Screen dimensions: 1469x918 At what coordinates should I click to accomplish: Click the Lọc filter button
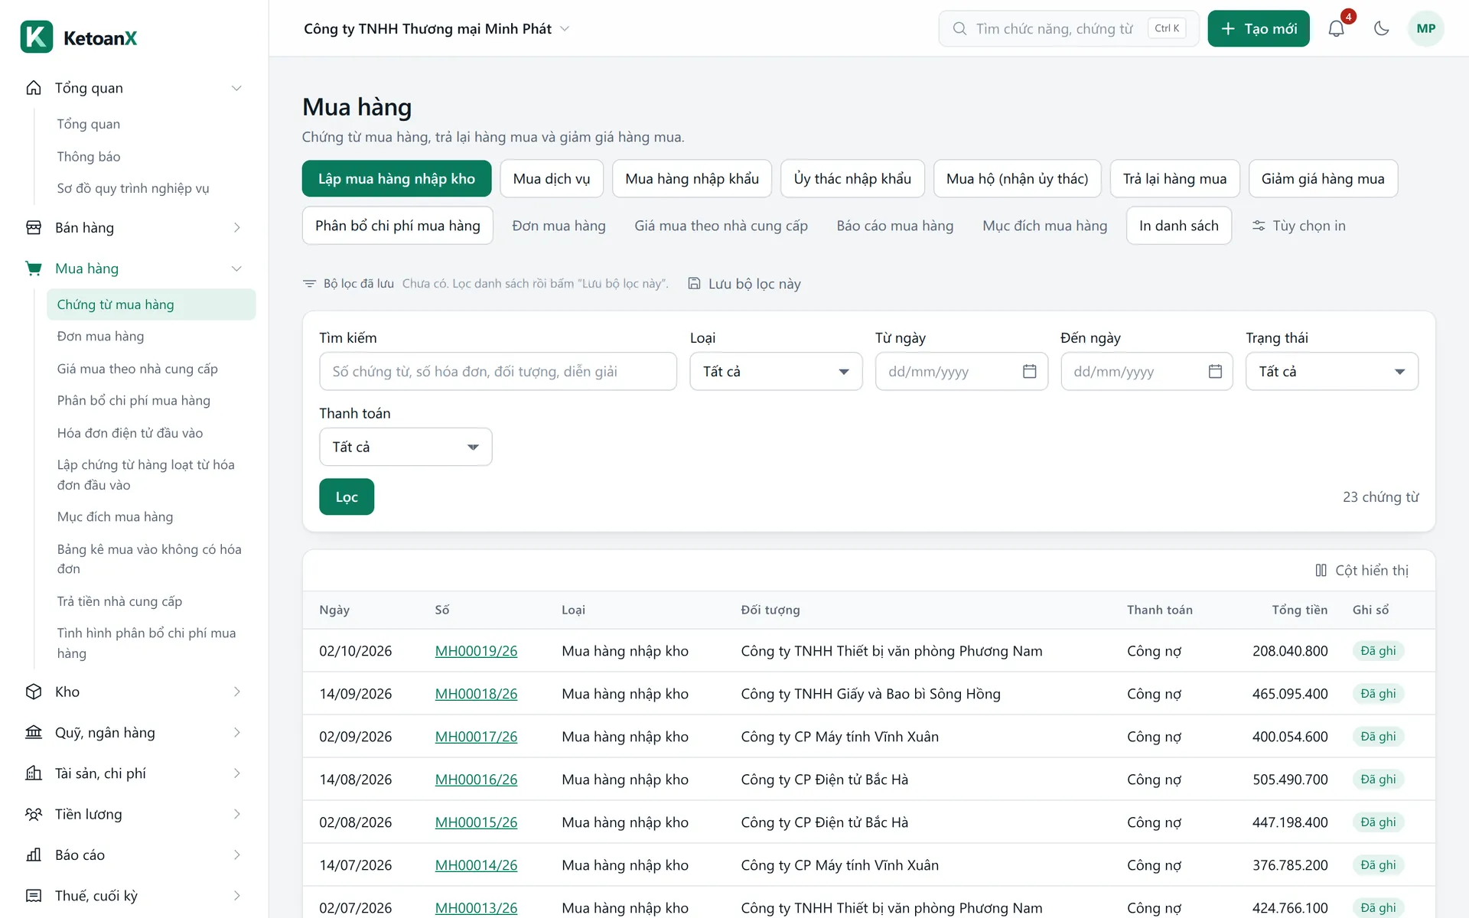[x=347, y=497]
